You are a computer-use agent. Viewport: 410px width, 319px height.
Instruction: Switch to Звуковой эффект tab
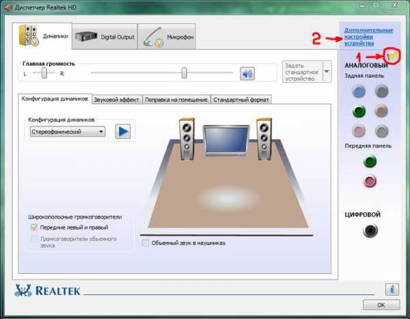tap(117, 100)
